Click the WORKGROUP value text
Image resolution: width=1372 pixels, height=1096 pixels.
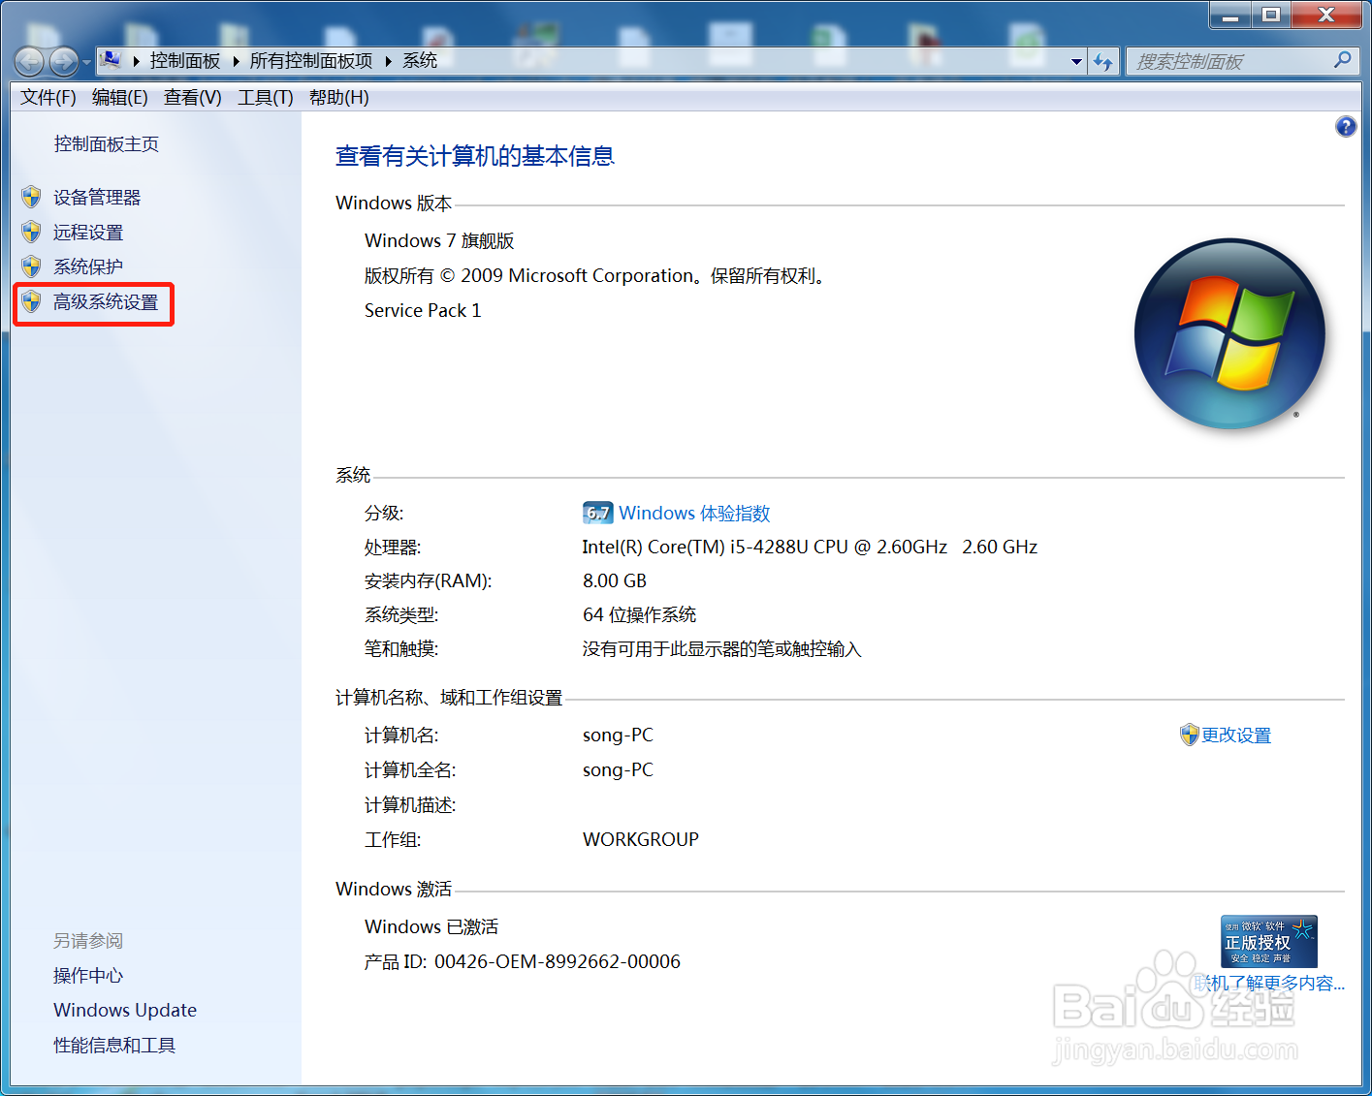(x=641, y=839)
